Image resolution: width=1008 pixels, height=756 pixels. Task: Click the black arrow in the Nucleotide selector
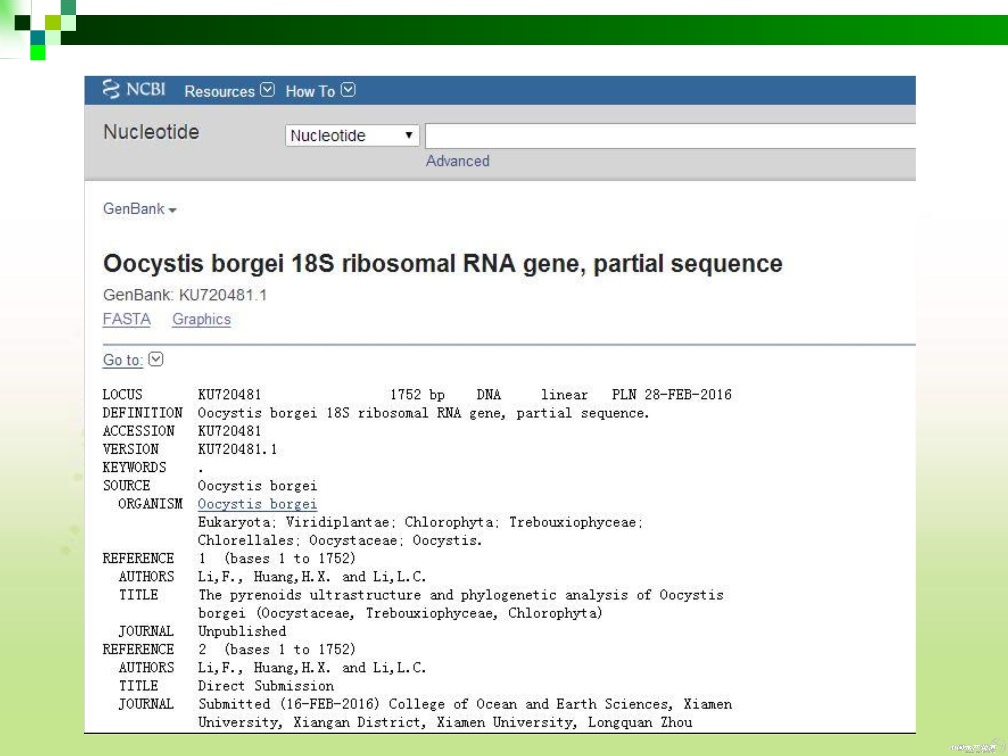409,135
